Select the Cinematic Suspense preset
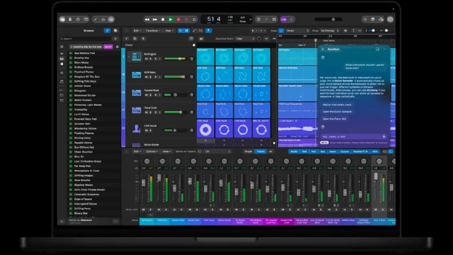This screenshot has height=255, width=453. pyautogui.click(x=86, y=194)
